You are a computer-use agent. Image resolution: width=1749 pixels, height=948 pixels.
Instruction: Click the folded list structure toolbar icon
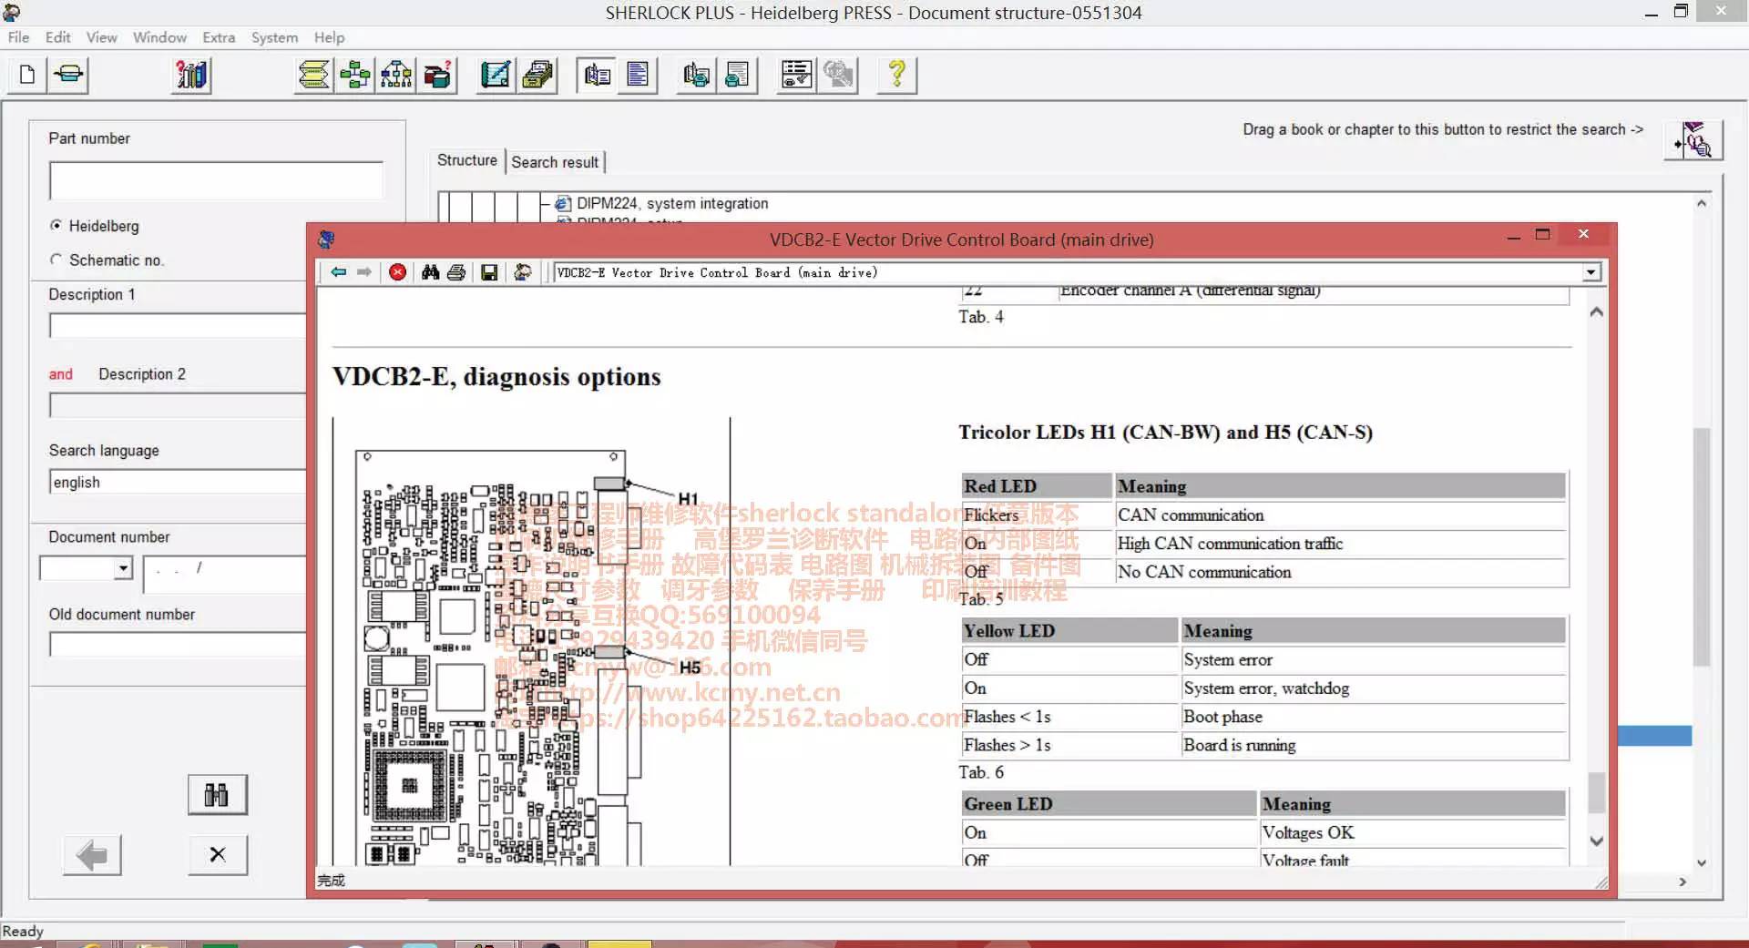314,75
